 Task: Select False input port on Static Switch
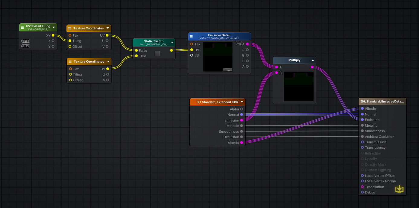(136, 50)
